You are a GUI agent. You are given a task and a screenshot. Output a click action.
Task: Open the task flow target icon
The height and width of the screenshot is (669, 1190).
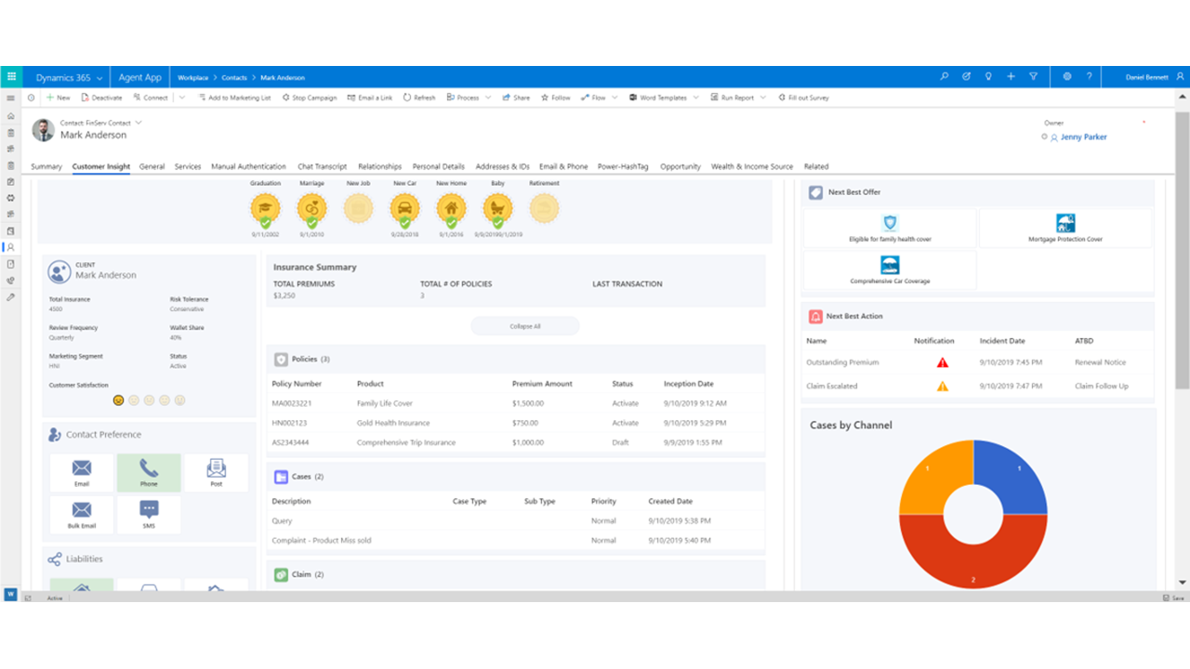point(967,77)
